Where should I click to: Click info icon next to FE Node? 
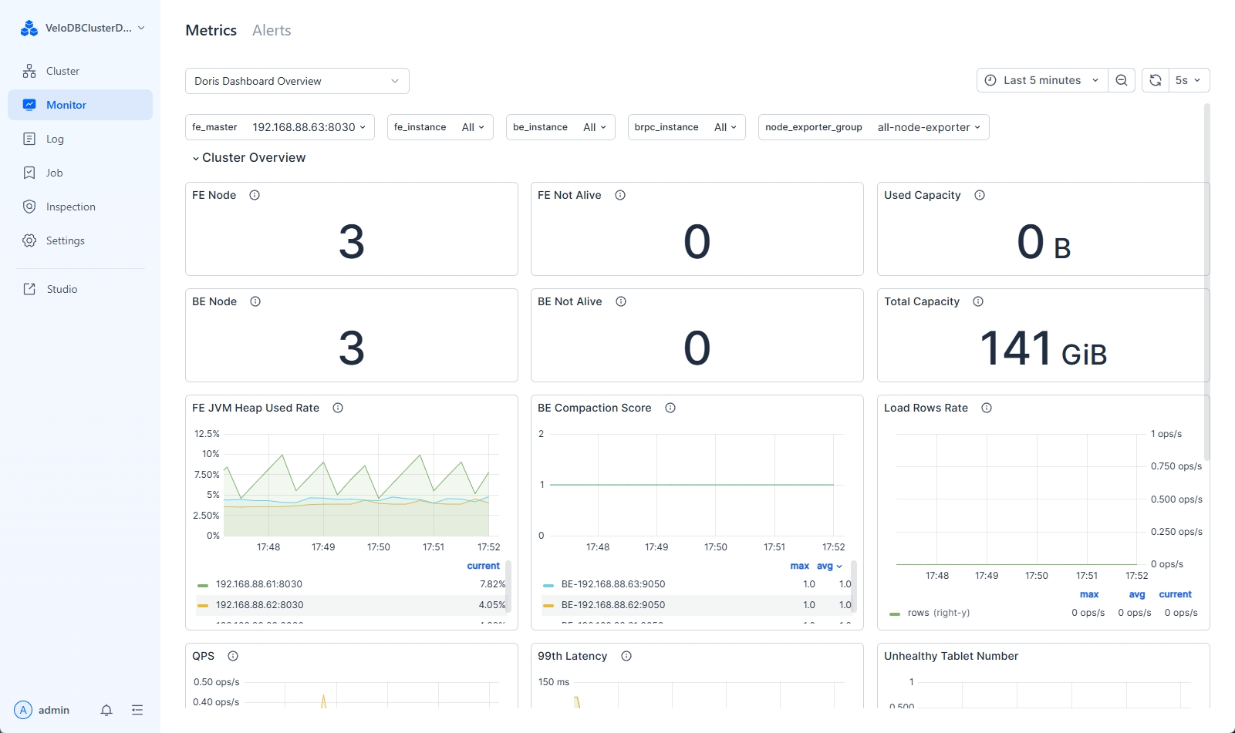coord(255,195)
